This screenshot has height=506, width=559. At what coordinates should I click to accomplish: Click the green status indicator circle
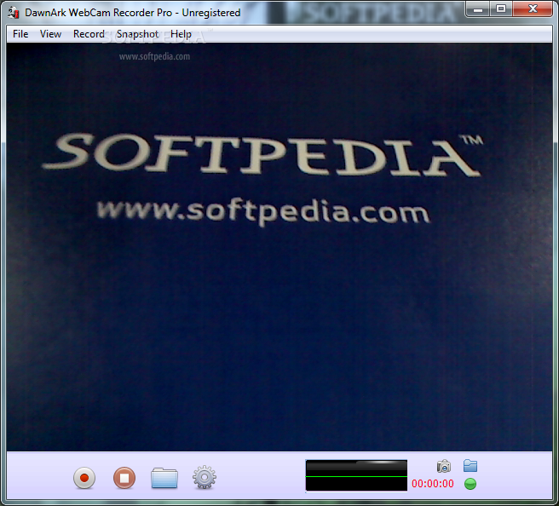click(470, 484)
